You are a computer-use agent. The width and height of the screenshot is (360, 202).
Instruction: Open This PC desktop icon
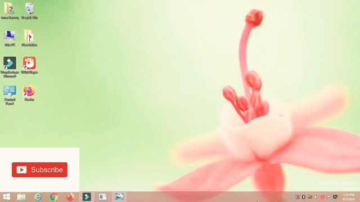(x=10, y=38)
